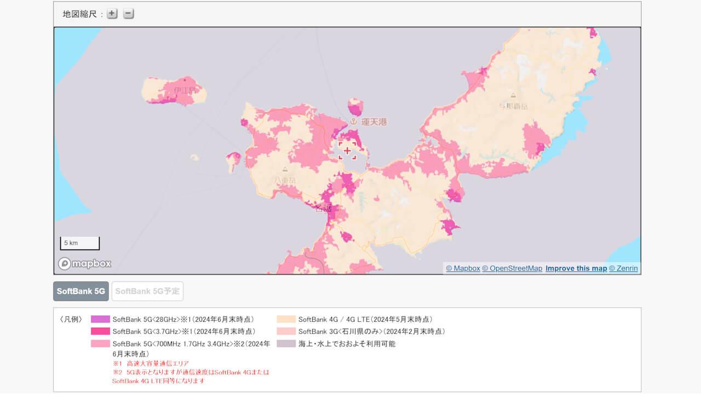The image size is (701, 394).
Task: Click the 5 km scale bar on the map
Action: click(x=79, y=242)
